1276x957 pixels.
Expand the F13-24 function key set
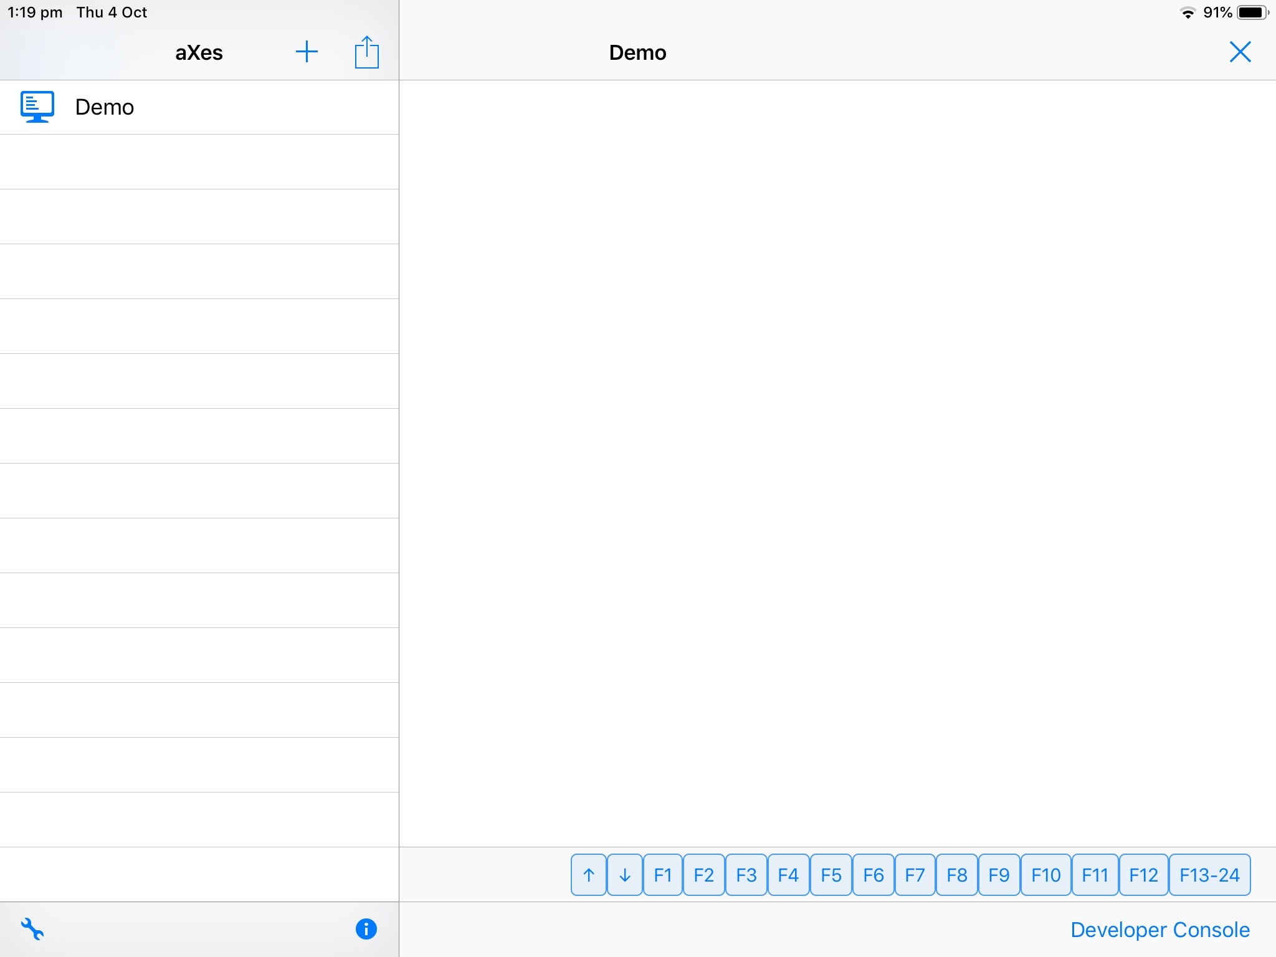coord(1209,875)
